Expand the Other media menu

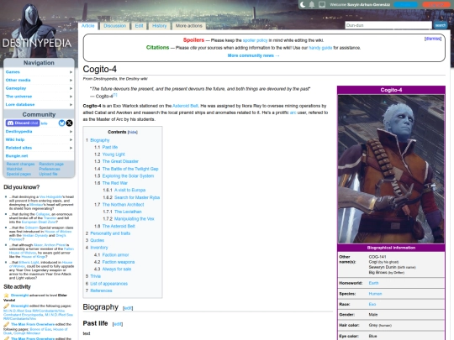click(x=39, y=80)
